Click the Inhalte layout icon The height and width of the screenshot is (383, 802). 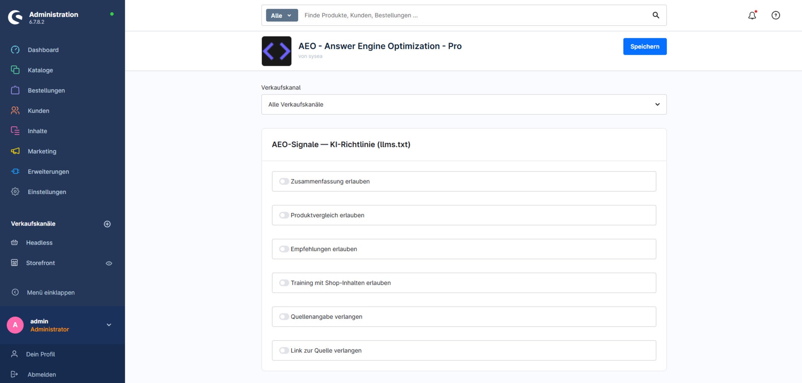[15, 131]
